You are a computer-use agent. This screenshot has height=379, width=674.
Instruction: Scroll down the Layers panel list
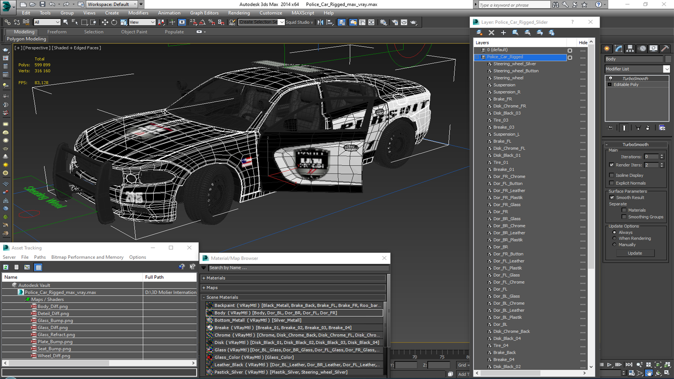point(592,367)
